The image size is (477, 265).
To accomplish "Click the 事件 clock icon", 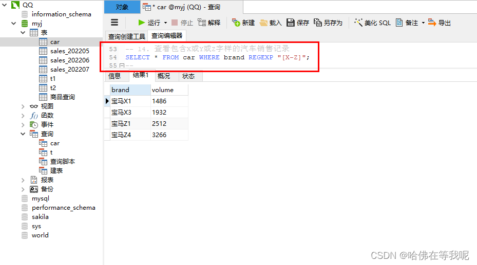I will pos(34,125).
